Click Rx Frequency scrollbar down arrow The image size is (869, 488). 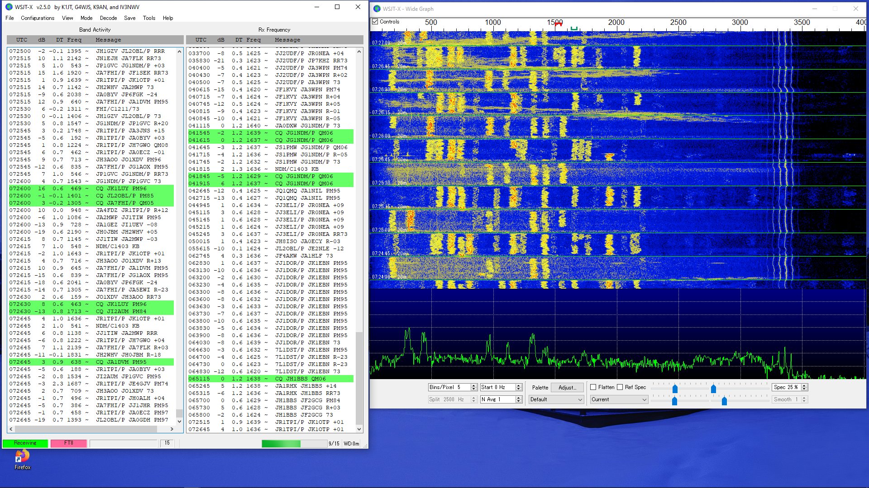tap(359, 429)
